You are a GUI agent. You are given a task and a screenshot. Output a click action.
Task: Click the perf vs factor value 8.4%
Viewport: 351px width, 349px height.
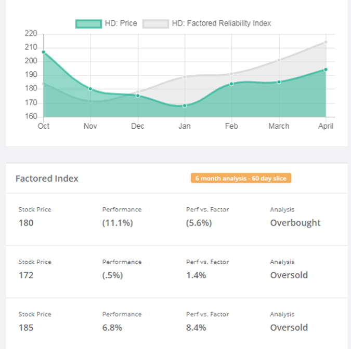196,328
